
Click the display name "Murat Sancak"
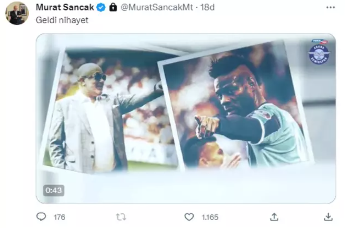click(x=65, y=8)
